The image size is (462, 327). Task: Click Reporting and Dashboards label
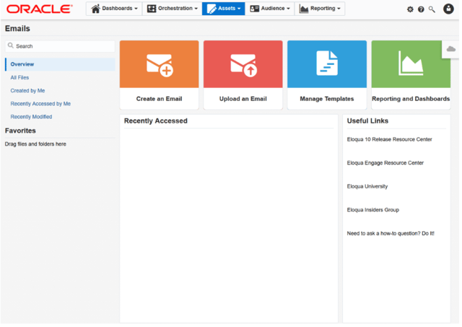pyautogui.click(x=411, y=99)
